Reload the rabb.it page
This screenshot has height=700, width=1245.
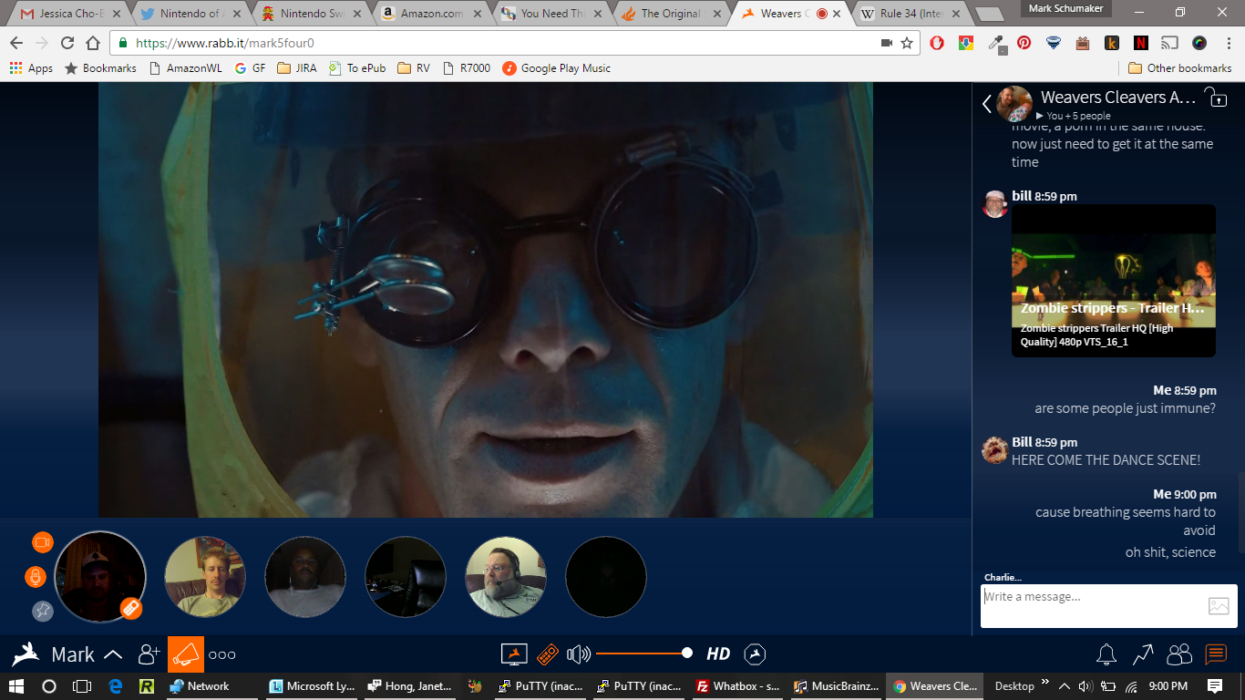pos(67,43)
